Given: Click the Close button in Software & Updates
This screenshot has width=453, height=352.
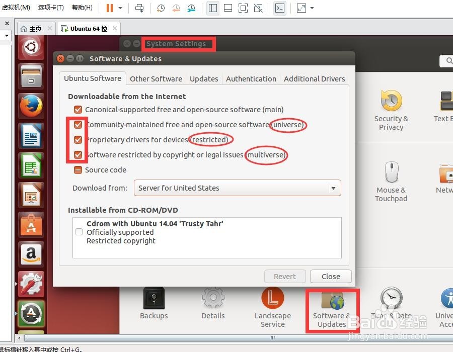Looking at the screenshot, I should click(331, 277).
